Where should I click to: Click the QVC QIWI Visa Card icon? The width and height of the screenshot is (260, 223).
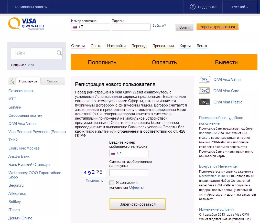click(x=204, y=91)
